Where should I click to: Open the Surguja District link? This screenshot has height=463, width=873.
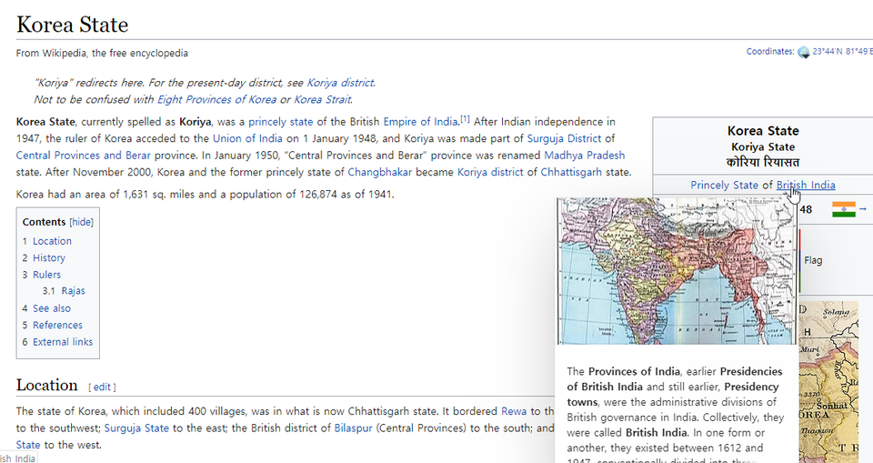(564, 138)
